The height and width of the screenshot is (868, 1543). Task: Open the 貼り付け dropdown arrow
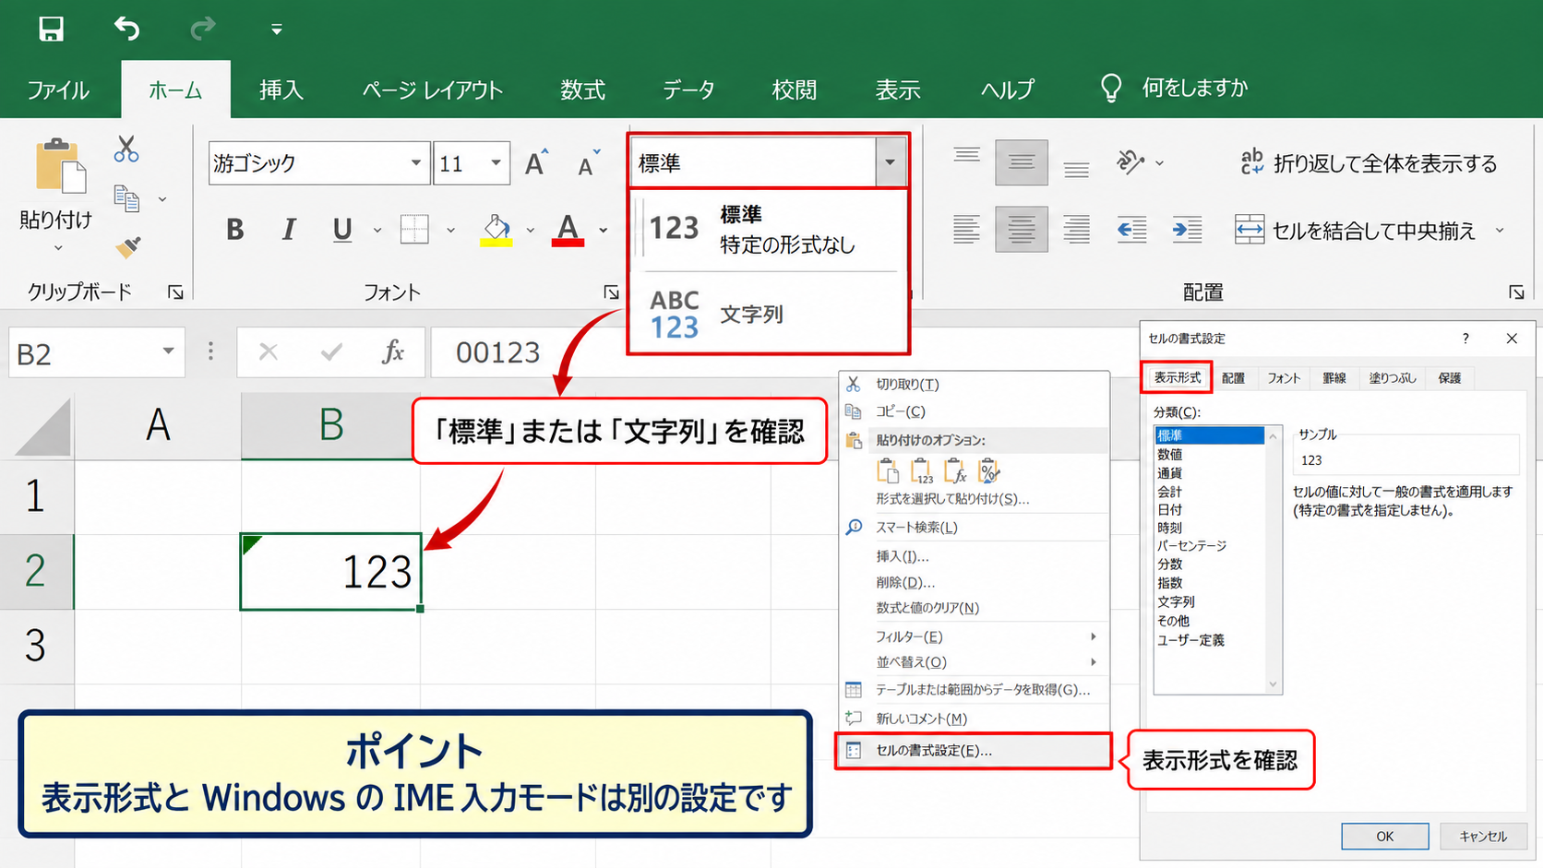tap(57, 248)
